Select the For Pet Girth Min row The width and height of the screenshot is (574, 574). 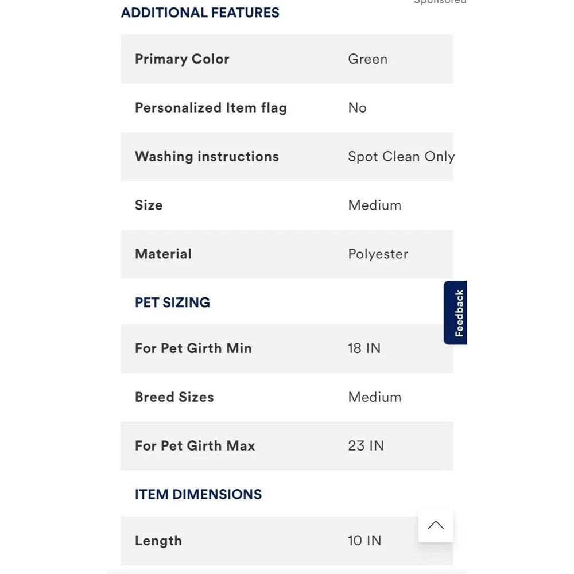tap(287, 348)
